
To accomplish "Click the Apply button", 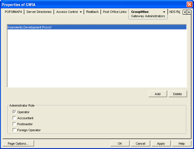I will coord(161,144).
